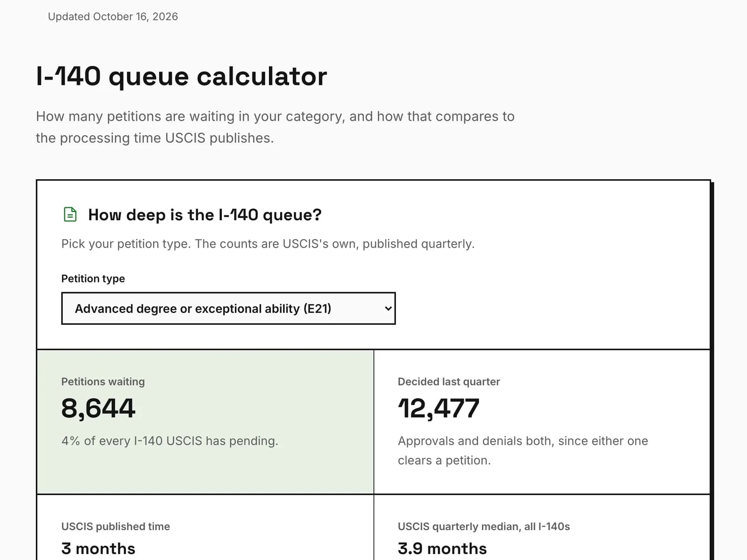Image resolution: width=747 pixels, height=560 pixels.
Task: Click 'USCIS quarterly median, all I-140s' label
Action: (484, 526)
